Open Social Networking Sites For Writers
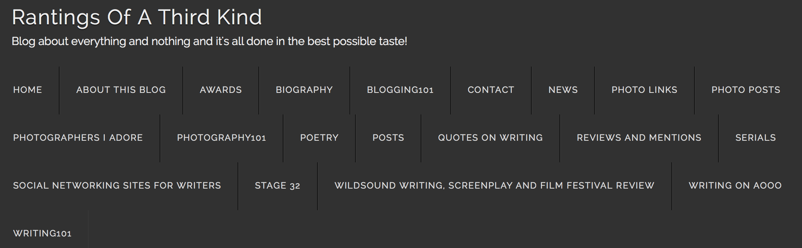The height and width of the screenshot is (248, 802). (117, 186)
